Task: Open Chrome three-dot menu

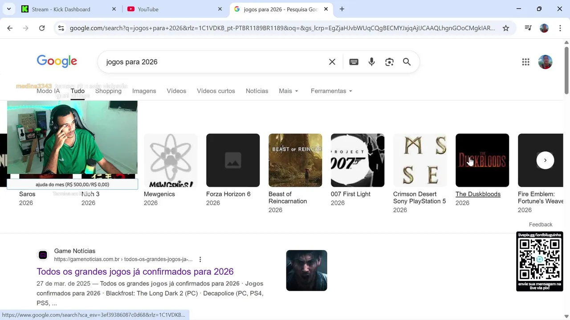Action: (x=560, y=28)
